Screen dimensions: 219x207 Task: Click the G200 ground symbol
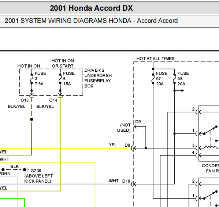[x=26, y=170]
